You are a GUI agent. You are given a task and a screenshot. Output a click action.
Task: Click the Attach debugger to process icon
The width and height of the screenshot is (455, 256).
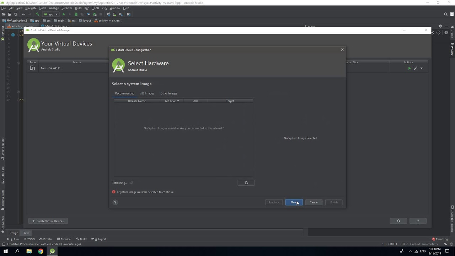click(95, 14)
